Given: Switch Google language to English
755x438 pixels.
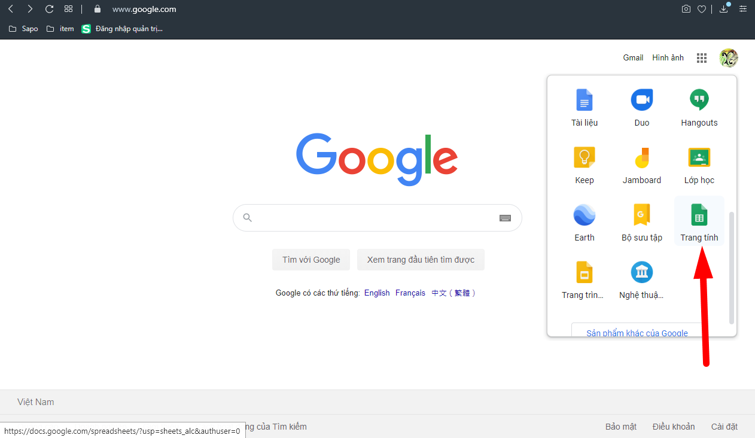Looking at the screenshot, I should tap(377, 293).
